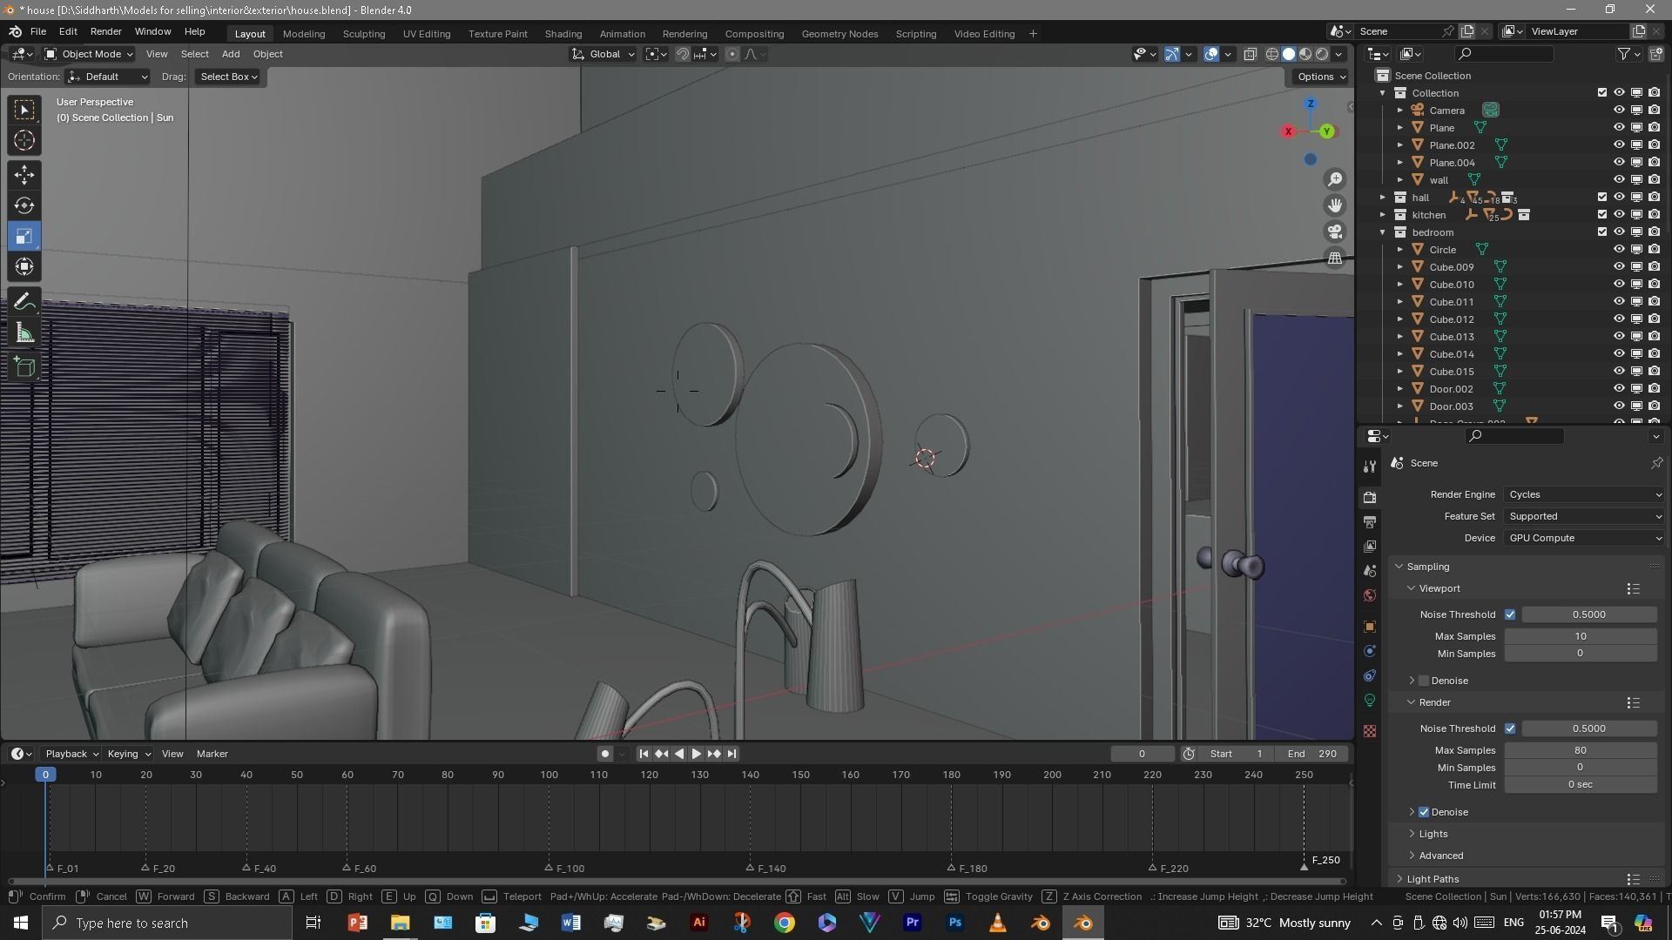The image size is (1672, 940).
Task: Toggle X-ray display icon
Action: tap(1250, 54)
